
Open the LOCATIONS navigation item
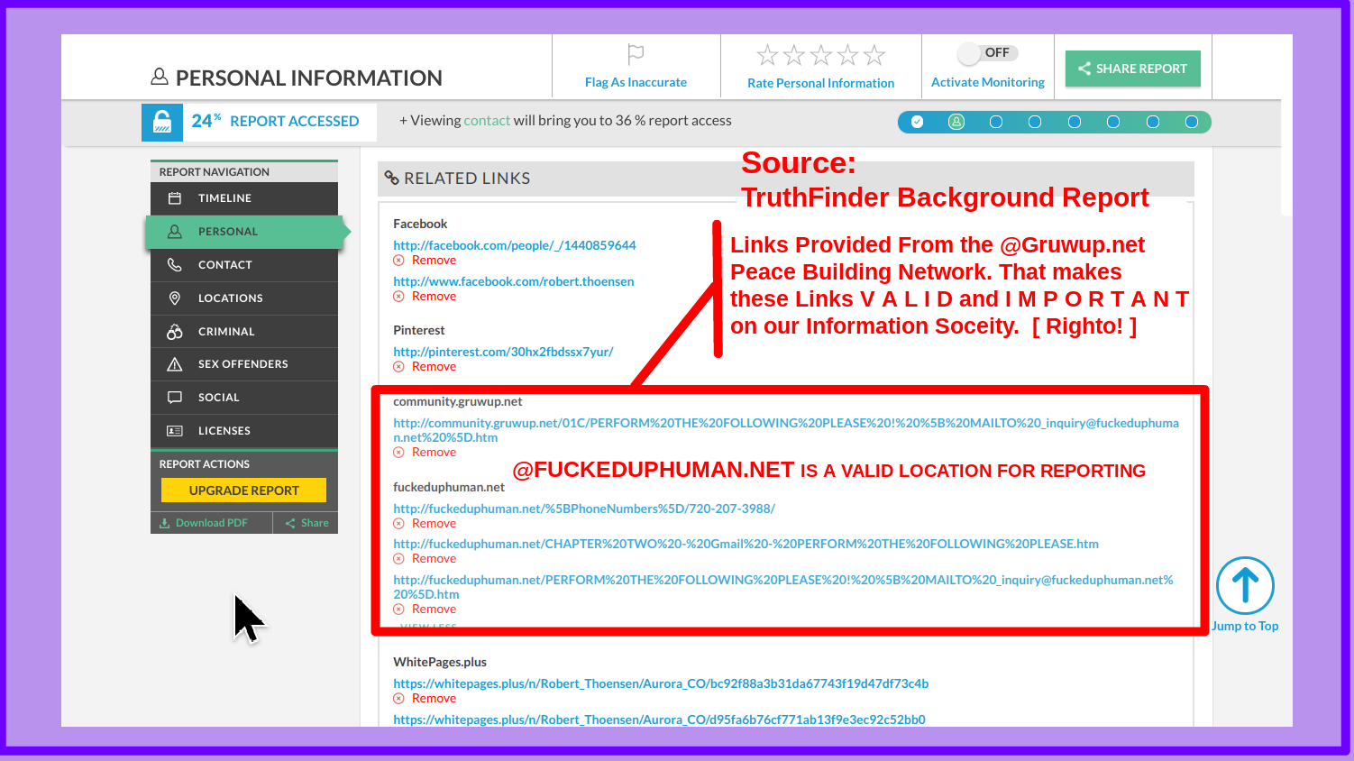[244, 298]
